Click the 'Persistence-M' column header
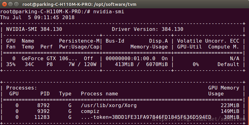This screenshot has height=125, width=249. (79, 41)
